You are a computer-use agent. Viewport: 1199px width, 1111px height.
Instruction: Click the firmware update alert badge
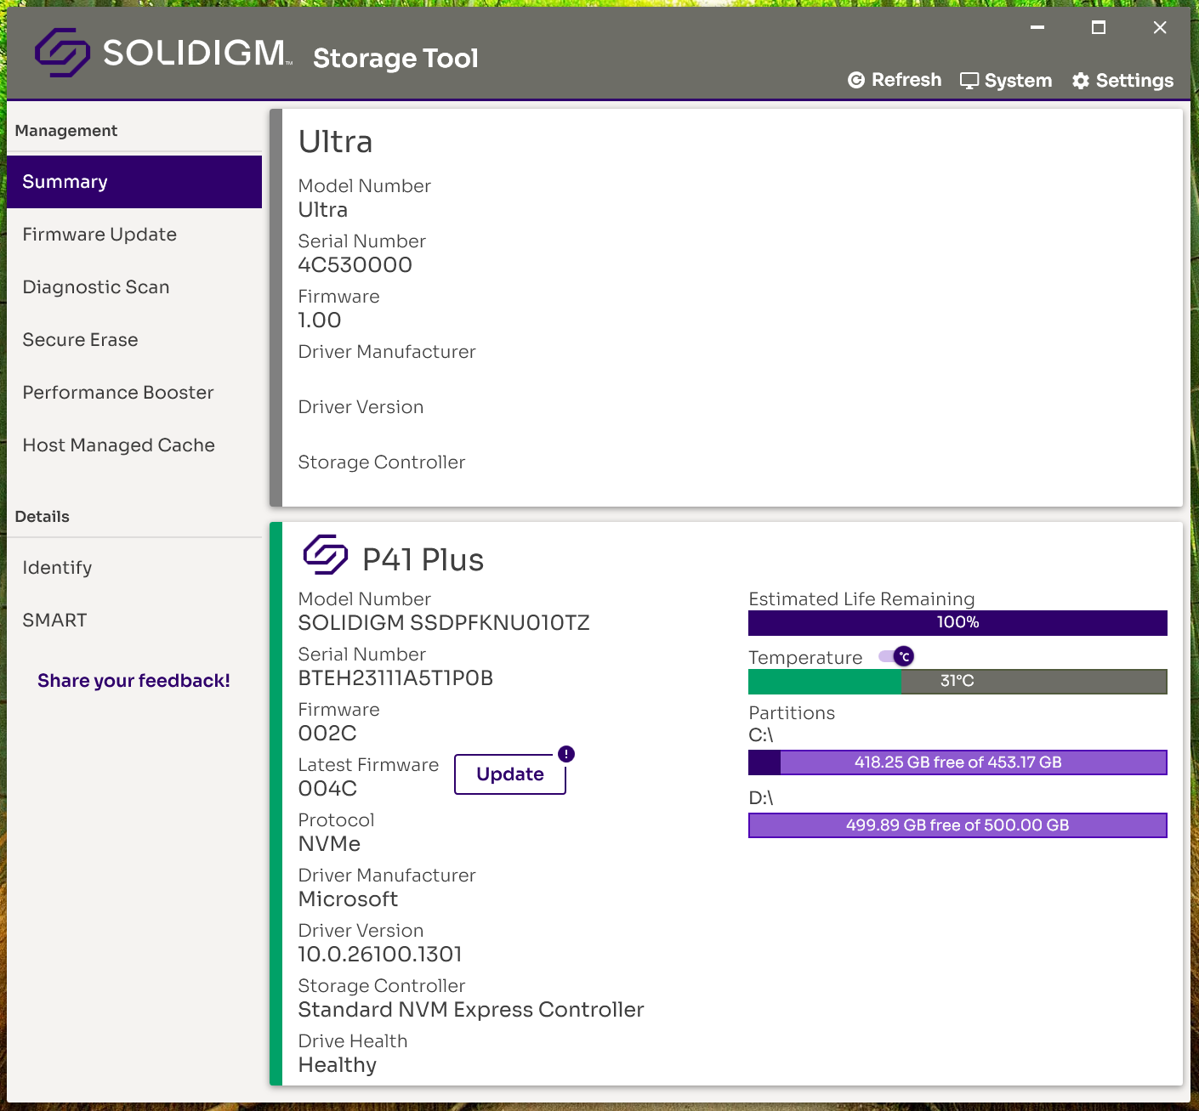(566, 754)
